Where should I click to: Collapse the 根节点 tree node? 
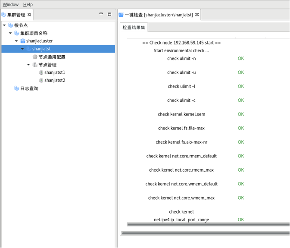5,25
